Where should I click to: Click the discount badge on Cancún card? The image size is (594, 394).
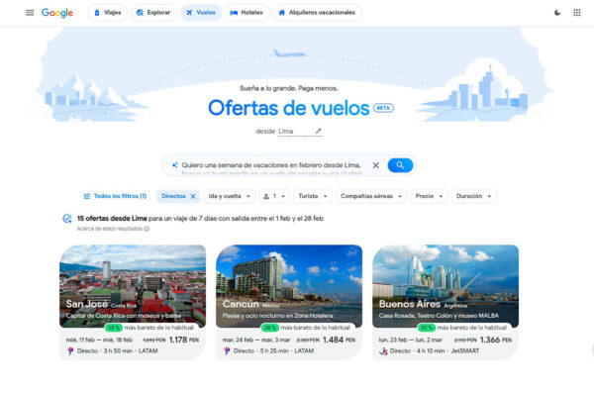pyautogui.click(x=270, y=328)
